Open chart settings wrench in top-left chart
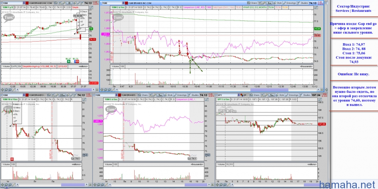Image resolution: width=378 pixels, height=189 pixels. point(64,3)
